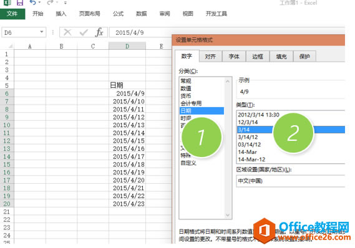Click the Enter checkmark in formula bar

[84, 32]
